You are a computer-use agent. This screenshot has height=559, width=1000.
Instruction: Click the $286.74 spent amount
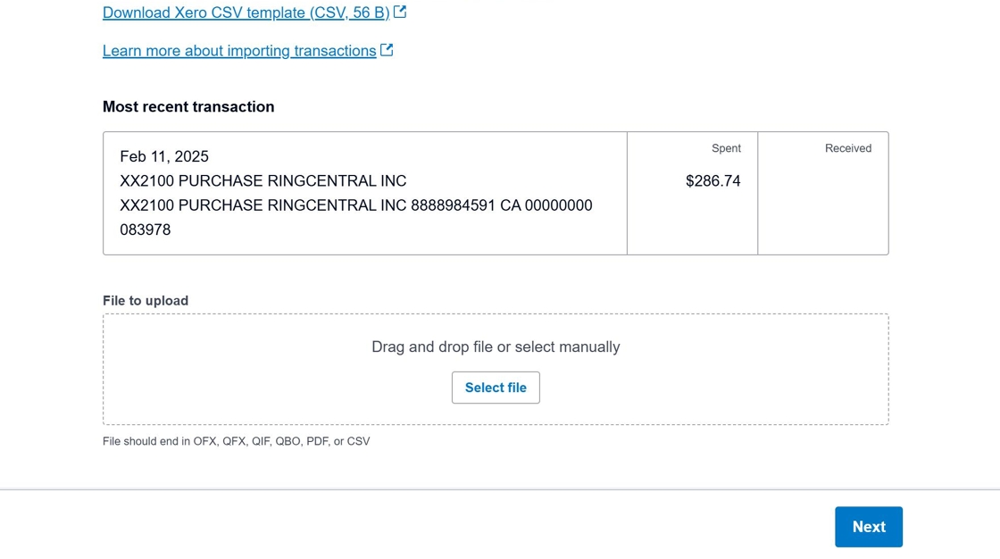click(712, 181)
